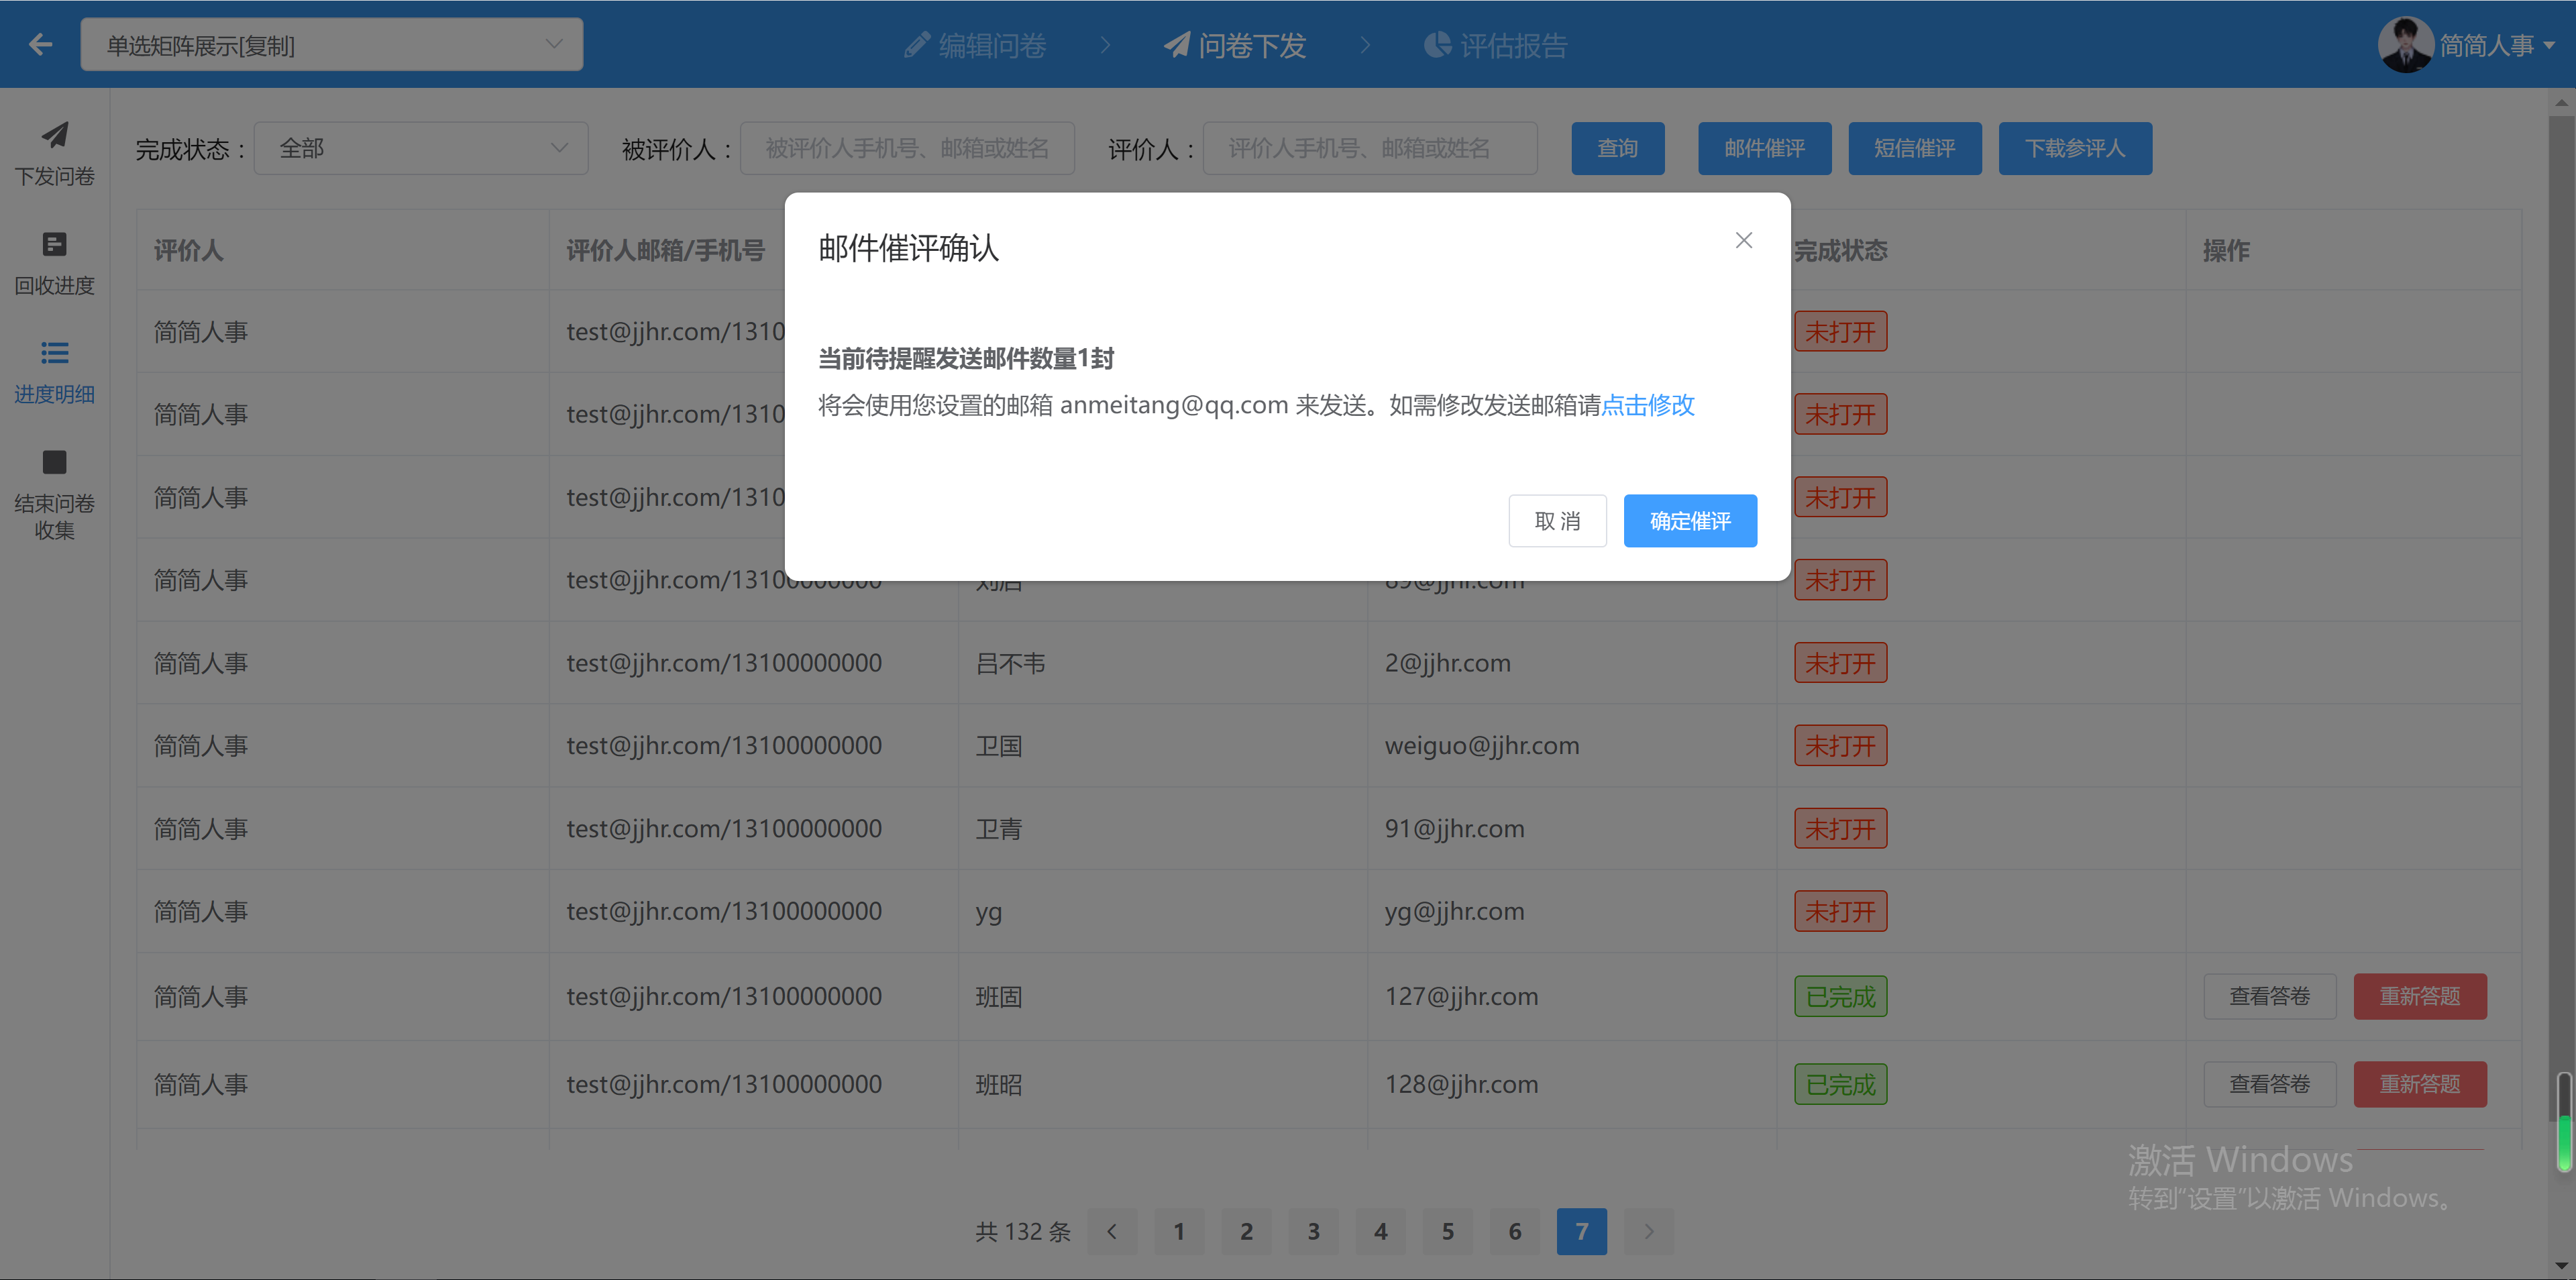Click the name 吕不韦

(1010, 663)
